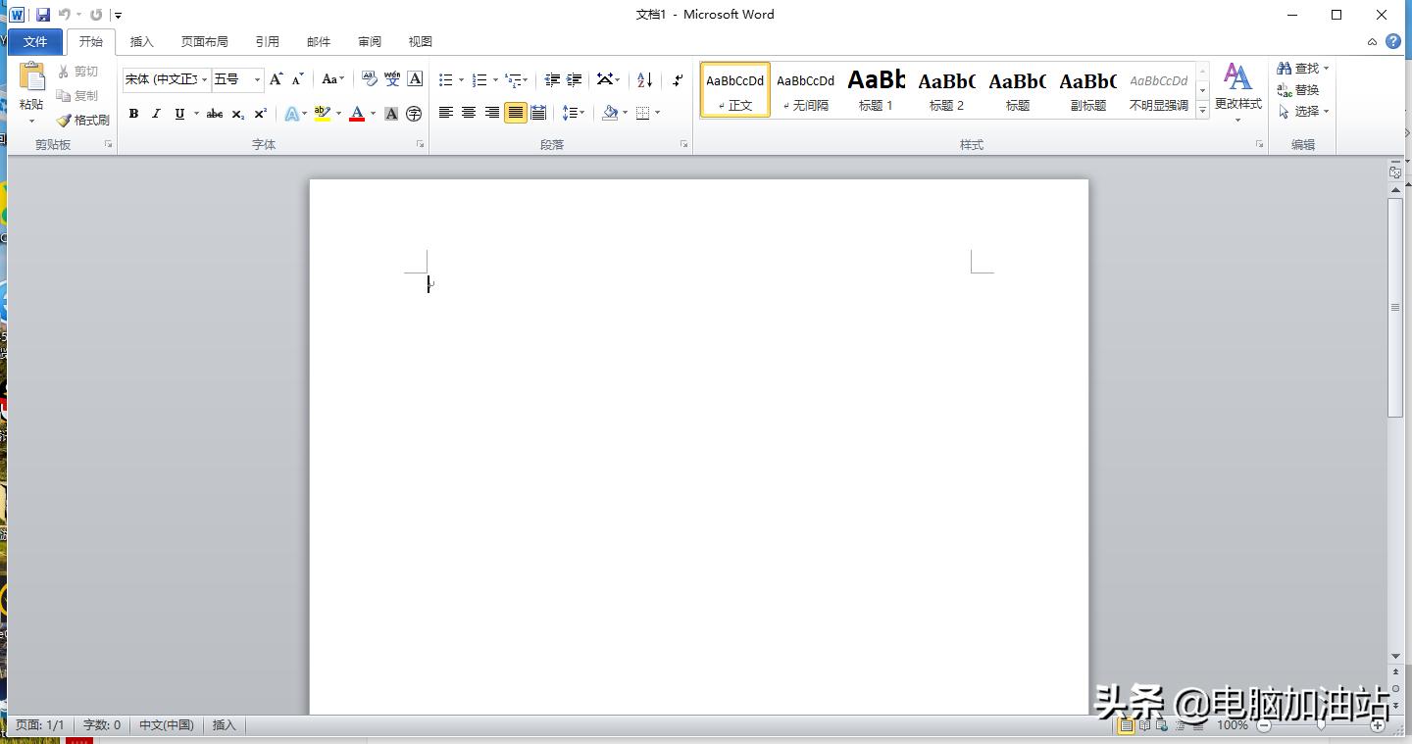
Task: Toggle Bold formatting
Action: (x=133, y=114)
